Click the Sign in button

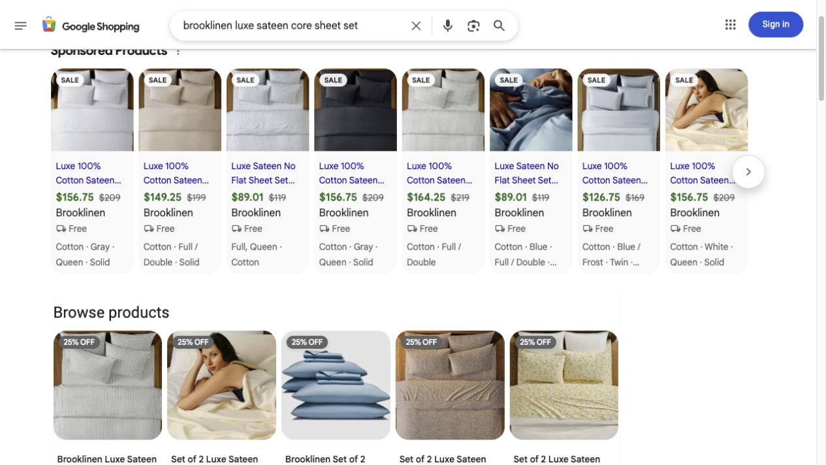click(x=776, y=24)
